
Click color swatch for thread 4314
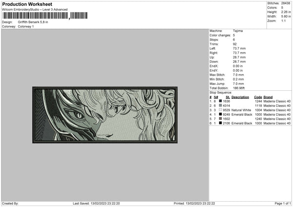point(221,105)
